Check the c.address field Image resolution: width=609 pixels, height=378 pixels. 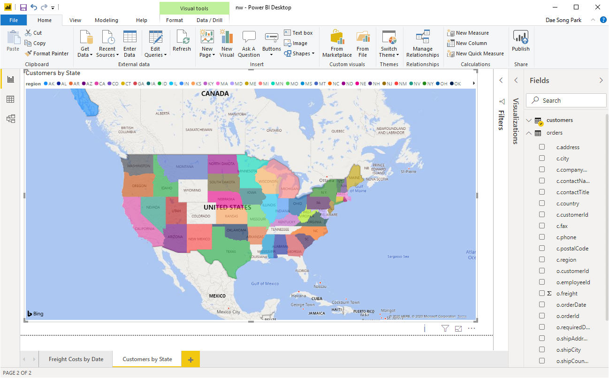click(x=542, y=147)
